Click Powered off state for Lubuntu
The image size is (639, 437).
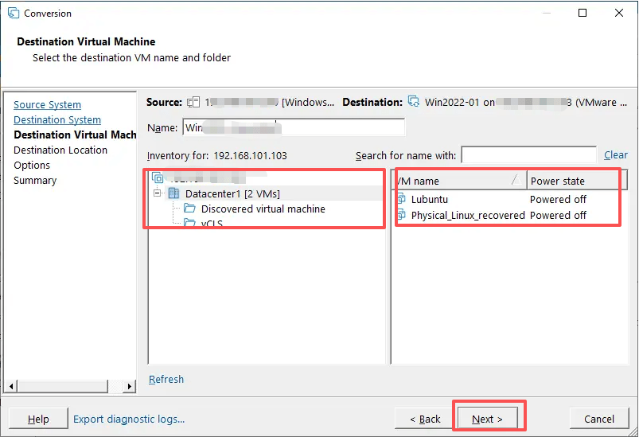tap(558, 199)
